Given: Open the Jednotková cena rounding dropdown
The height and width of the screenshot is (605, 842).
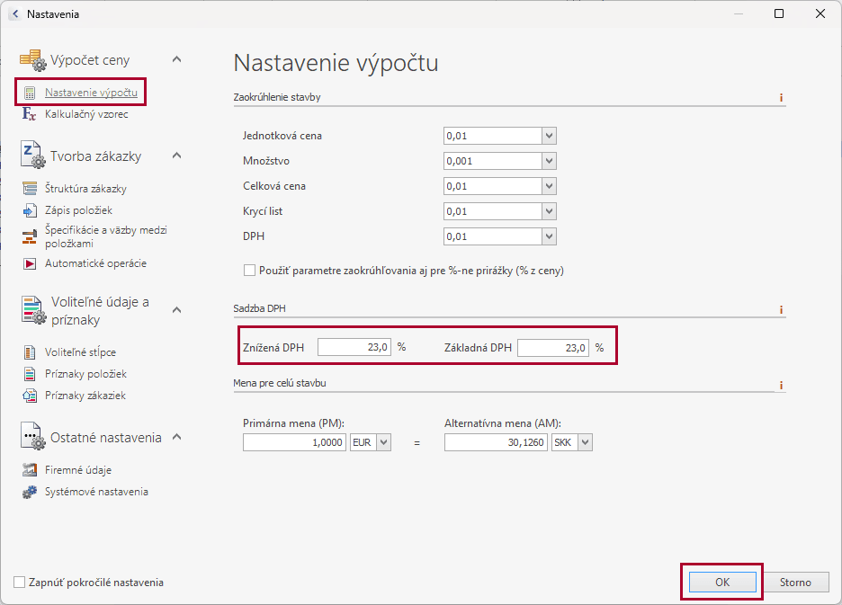Looking at the screenshot, I should [549, 136].
